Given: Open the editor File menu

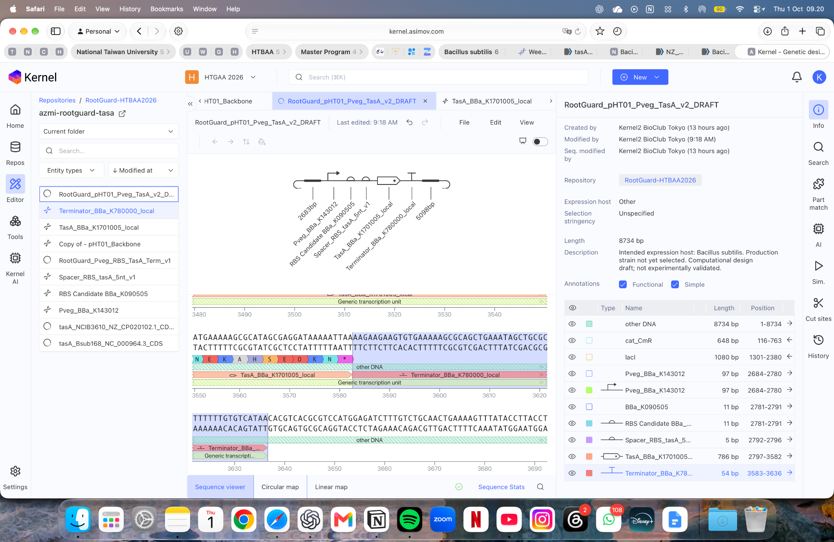Looking at the screenshot, I should point(464,122).
